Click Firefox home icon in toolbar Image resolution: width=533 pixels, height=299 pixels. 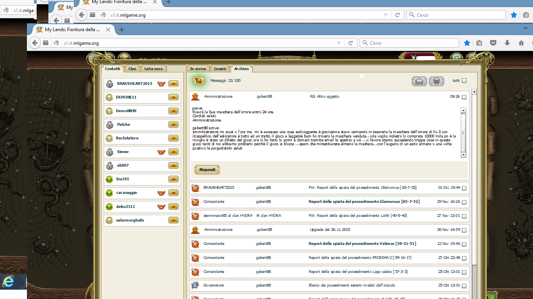521,43
